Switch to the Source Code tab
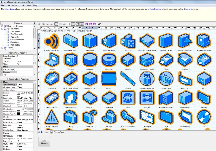216x151 pixels. pos(58,132)
